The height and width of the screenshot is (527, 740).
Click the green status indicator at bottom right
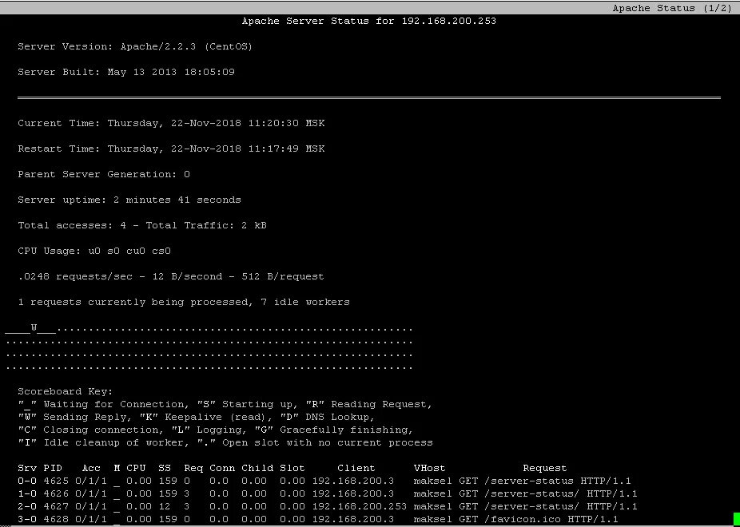[x=734, y=521]
